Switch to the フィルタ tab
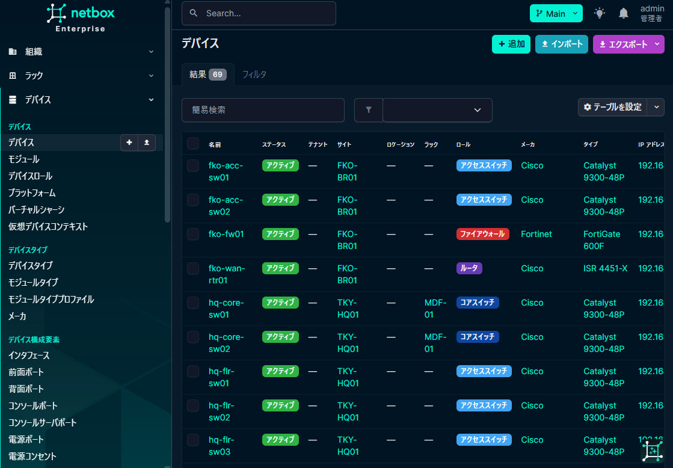 pos(254,74)
